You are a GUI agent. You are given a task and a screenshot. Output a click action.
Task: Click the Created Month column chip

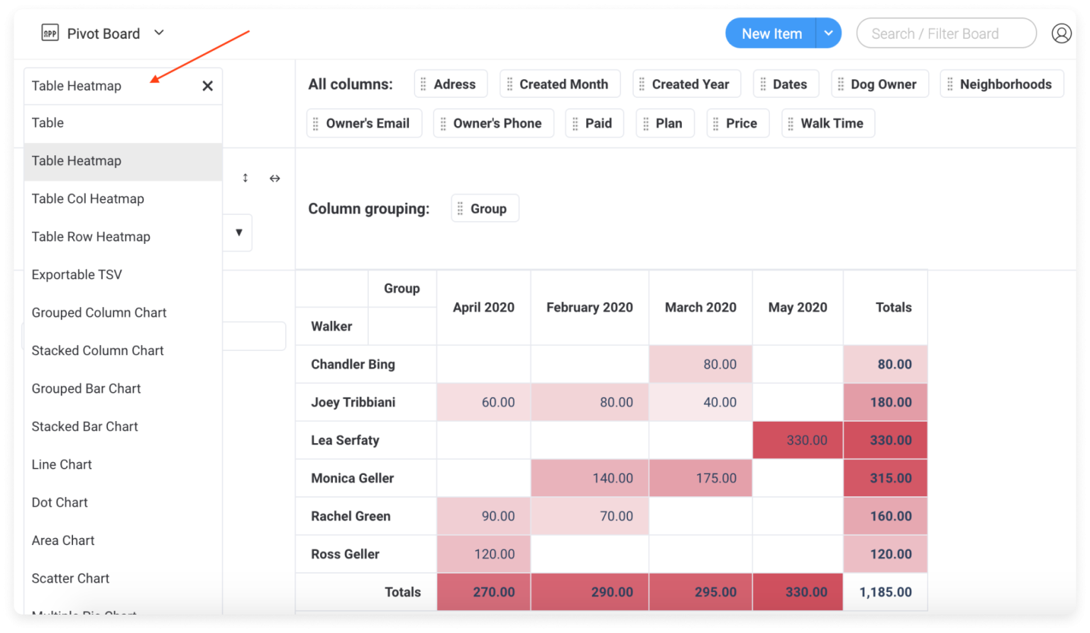[x=563, y=84]
